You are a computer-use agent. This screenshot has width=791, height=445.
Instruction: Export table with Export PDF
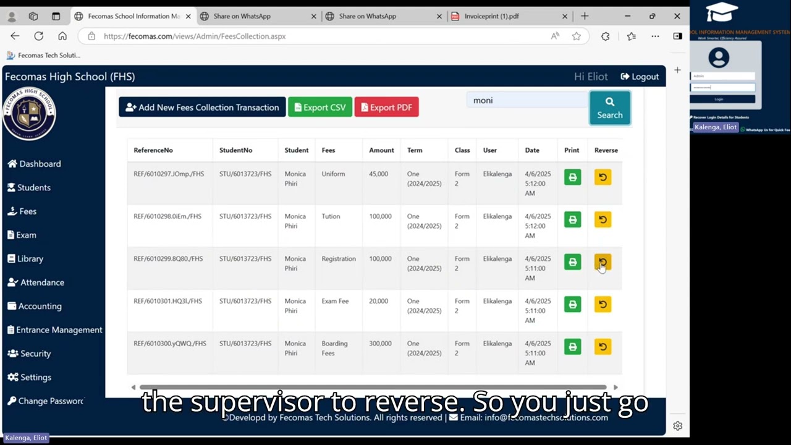[387, 108]
